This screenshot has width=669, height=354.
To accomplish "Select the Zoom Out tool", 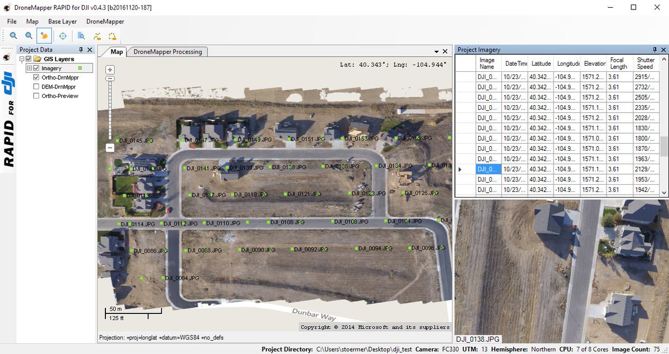I will pyautogui.click(x=28, y=36).
